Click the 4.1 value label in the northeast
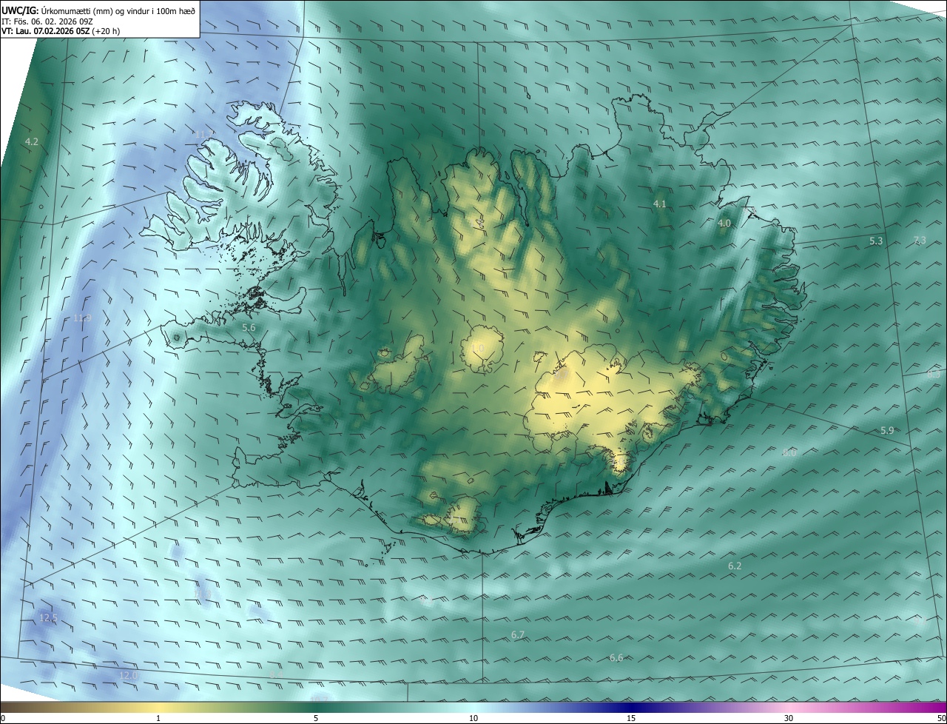 point(659,204)
